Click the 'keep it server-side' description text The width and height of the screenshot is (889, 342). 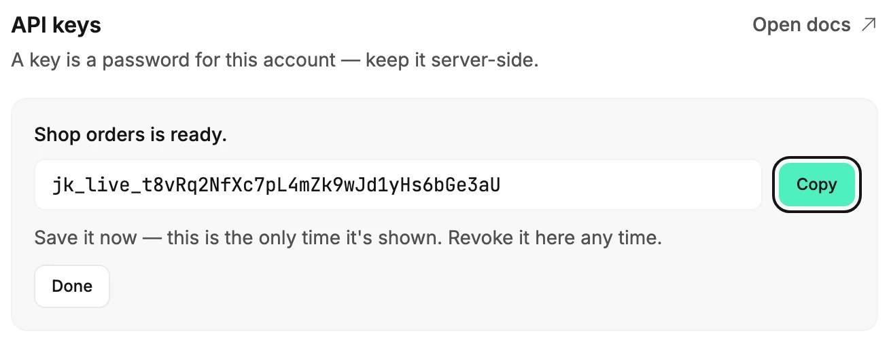tap(452, 60)
